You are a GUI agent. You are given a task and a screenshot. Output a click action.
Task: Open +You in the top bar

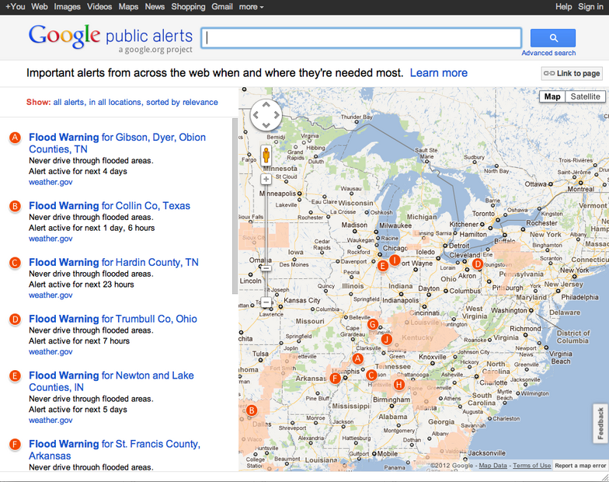tap(16, 6)
